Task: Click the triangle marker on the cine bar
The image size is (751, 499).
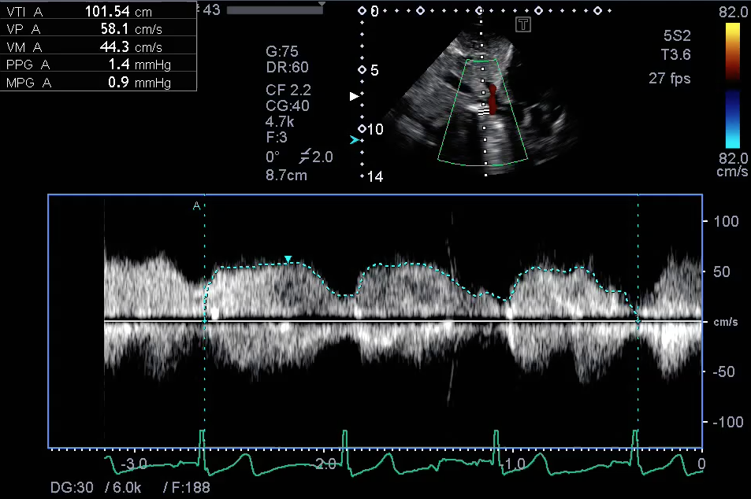Action: pyautogui.click(x=322, y=4)
